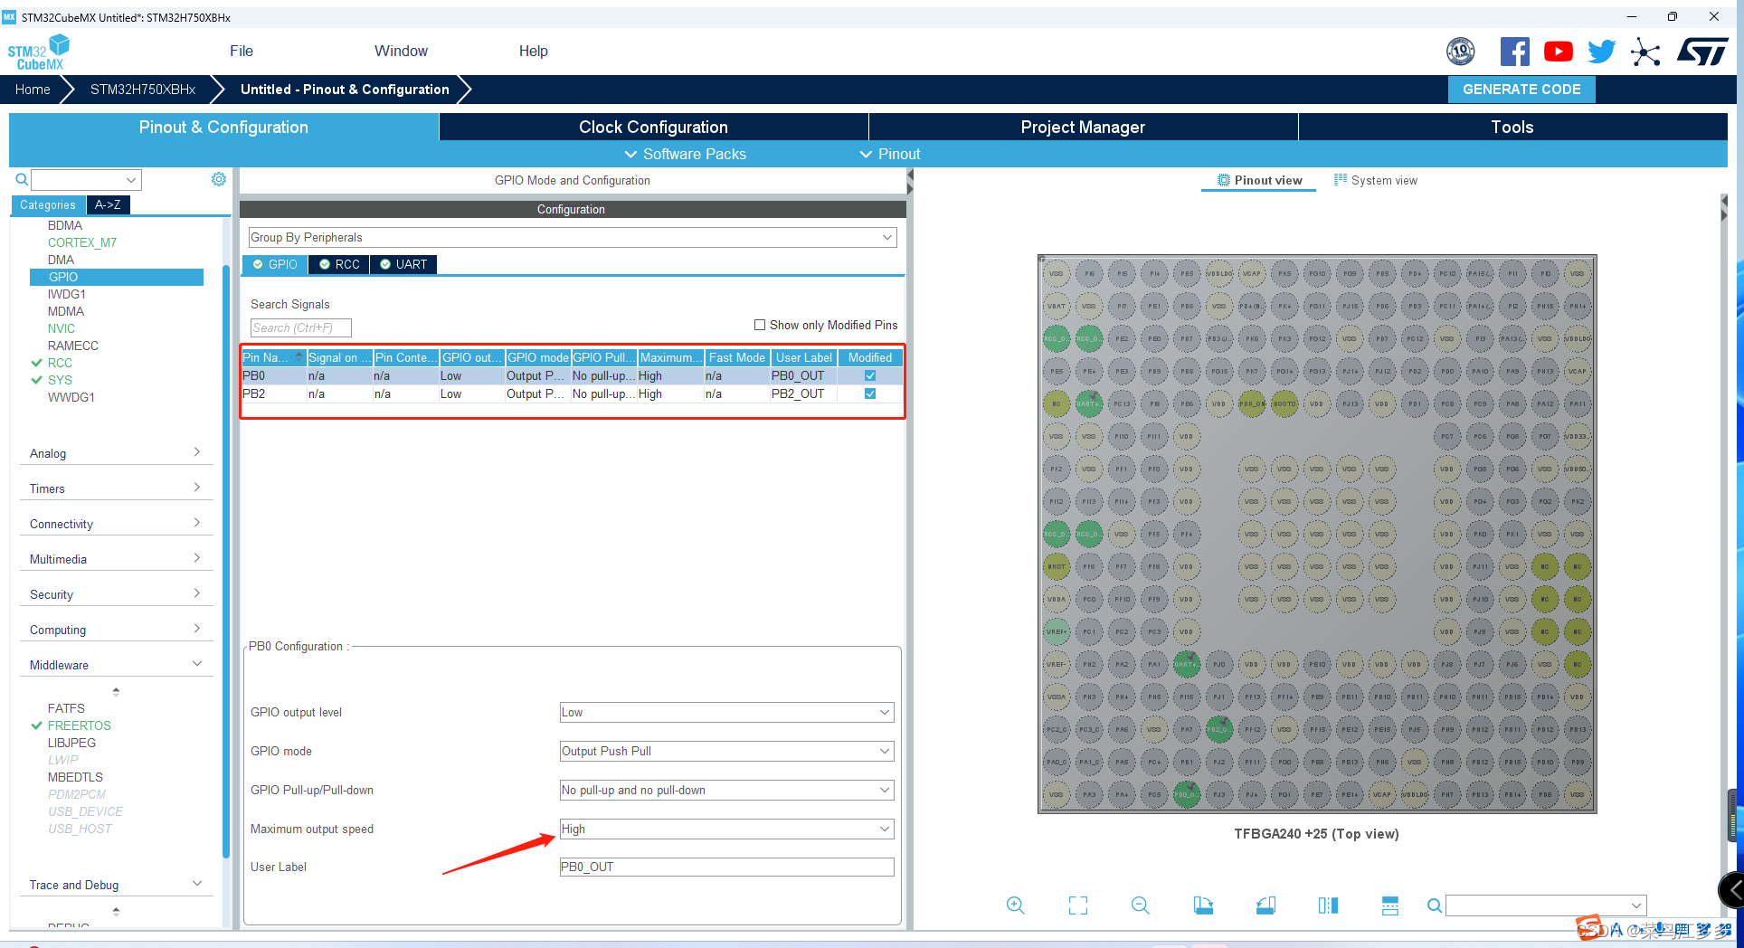Click the zoom out icon below pinout
The width and height of the screenshot is (1744, 948).
pos(1141,905)
